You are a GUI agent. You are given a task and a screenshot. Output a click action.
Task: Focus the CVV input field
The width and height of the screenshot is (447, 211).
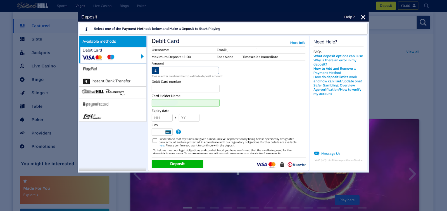(162, 132)
